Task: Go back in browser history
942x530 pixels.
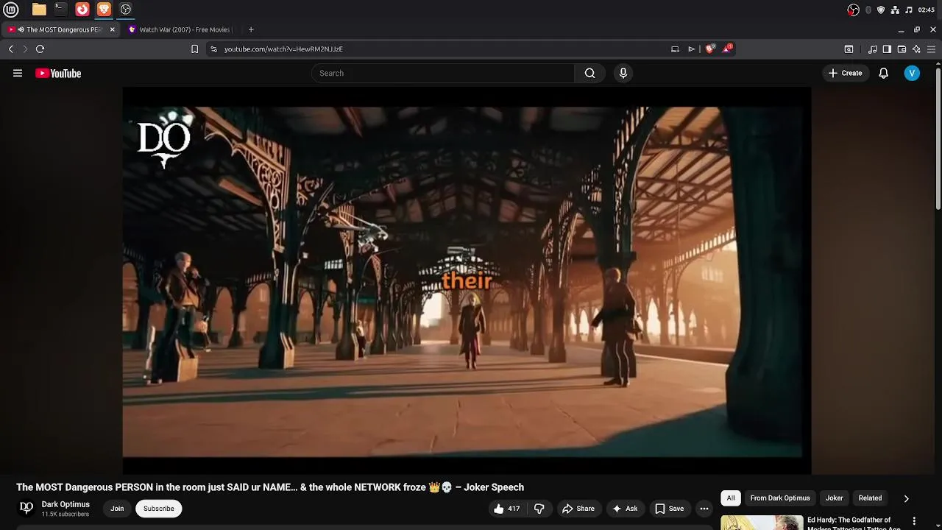Action: tap(10, 49)
